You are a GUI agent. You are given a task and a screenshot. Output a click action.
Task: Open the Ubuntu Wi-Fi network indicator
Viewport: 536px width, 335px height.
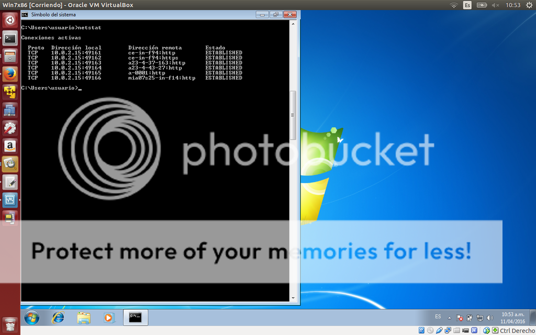tap(454, 5)
